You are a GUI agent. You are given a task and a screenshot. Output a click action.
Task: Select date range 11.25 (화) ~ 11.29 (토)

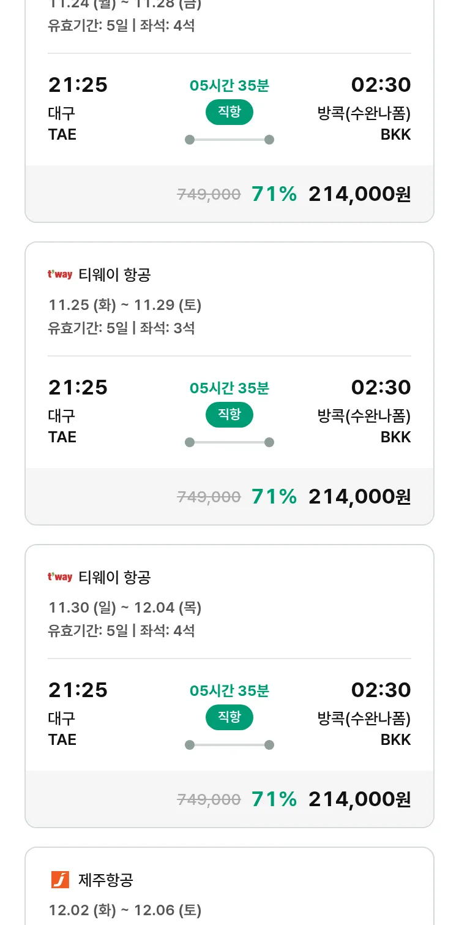(125, 305)
